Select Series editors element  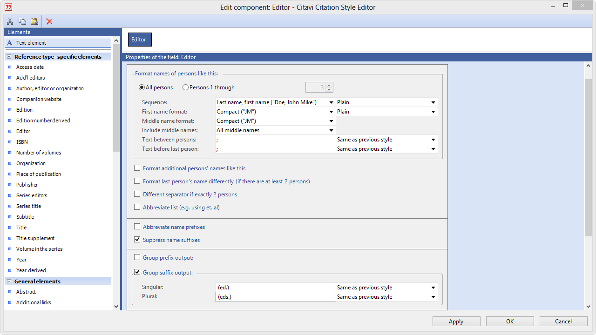click(32, 195)
